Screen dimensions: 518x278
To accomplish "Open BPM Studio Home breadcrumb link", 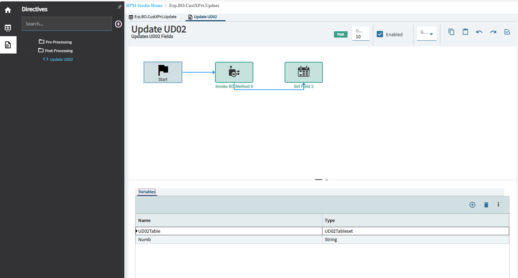I will [144, 6].
